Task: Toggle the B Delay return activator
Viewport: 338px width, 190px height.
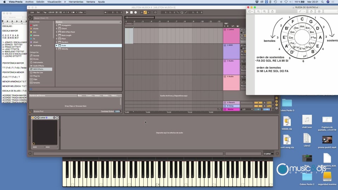Action: (258, 106)
